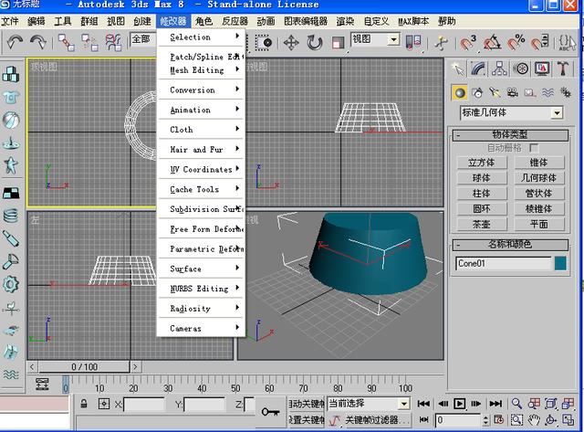
Task: Click the teal object color swatch
Action: 560,263
